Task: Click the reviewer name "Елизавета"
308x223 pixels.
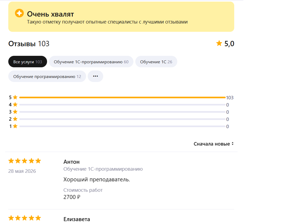Action: point(77,219)
